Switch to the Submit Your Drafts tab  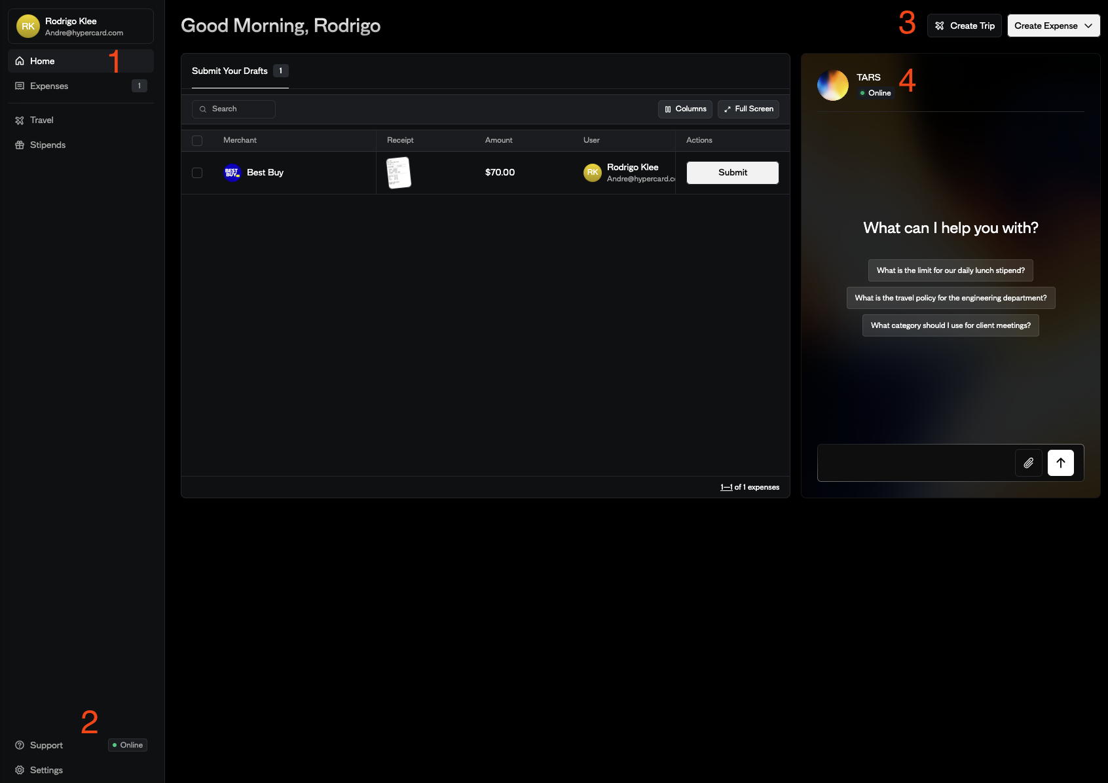pyautogui.click(x=229, y=71)
